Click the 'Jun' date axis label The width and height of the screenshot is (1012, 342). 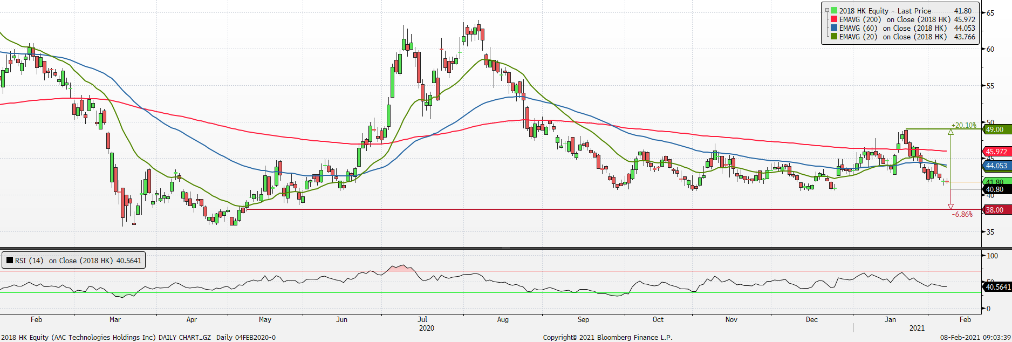point(341,319)
